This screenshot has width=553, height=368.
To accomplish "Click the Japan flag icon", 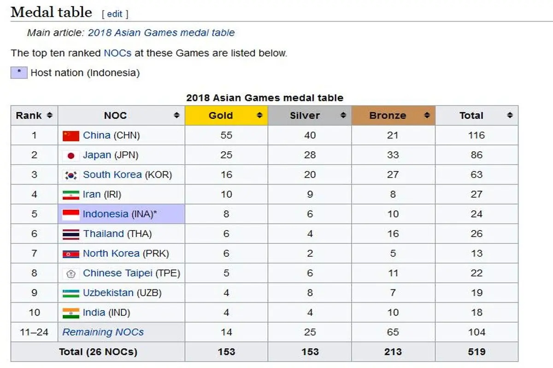I will coord(71,155).
